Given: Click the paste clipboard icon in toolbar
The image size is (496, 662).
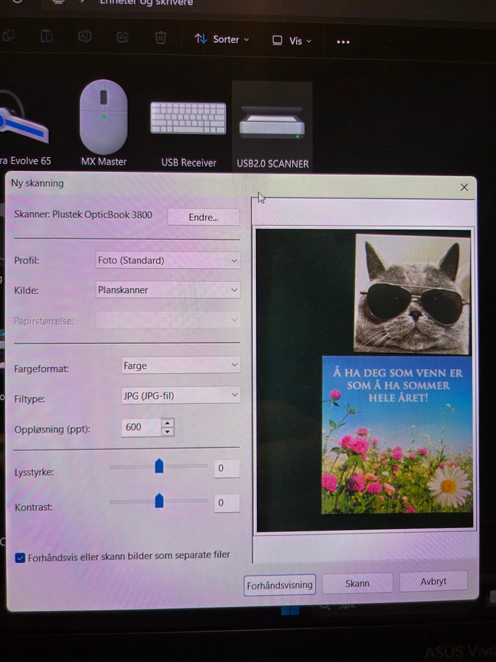Looking at the screenshot, I should coord(47,36).
